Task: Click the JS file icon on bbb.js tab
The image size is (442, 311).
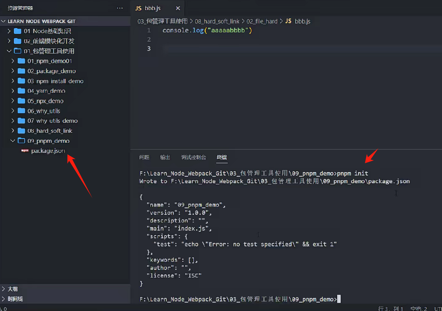Action: click(x=138, y=8)
